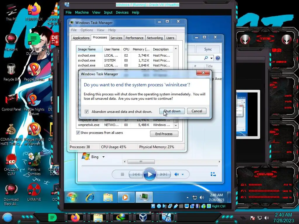Open the Windows 7 Start orb
Image resolution: width=299 pixels, height=224 pixels.
tap(72, 197)
